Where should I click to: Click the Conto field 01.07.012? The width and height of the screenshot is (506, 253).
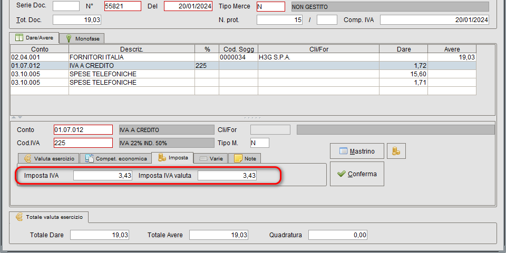click(x=83, y=130)
